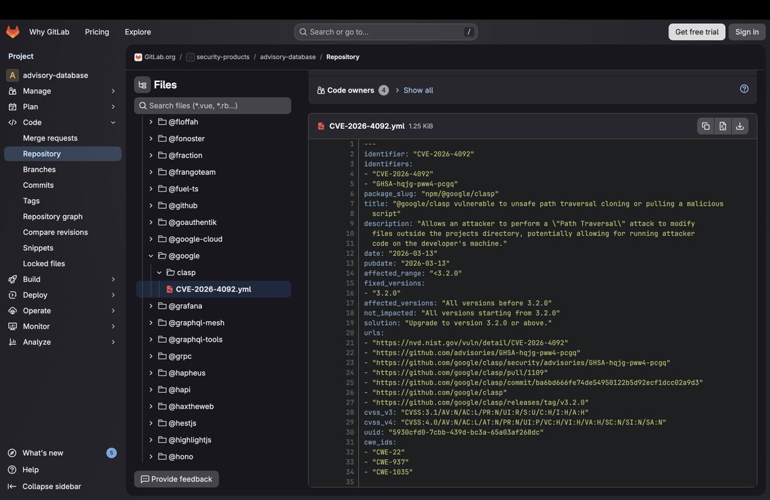Click the Sign in button

coord(747,32)
